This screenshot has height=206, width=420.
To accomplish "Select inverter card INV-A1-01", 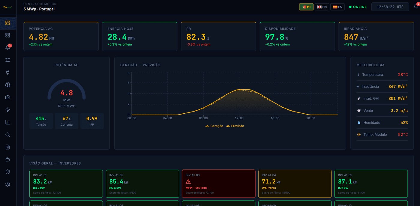I will click(x=66, y=184).
